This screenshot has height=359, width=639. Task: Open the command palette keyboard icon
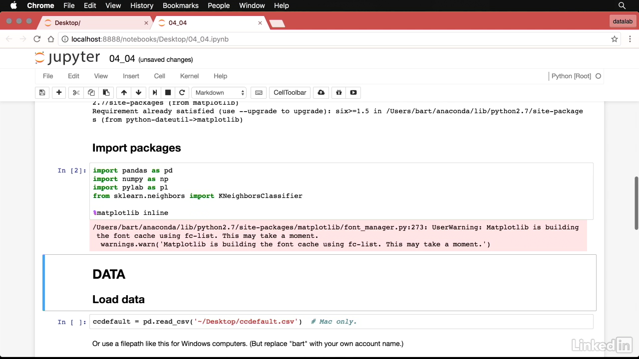[259, 93]
